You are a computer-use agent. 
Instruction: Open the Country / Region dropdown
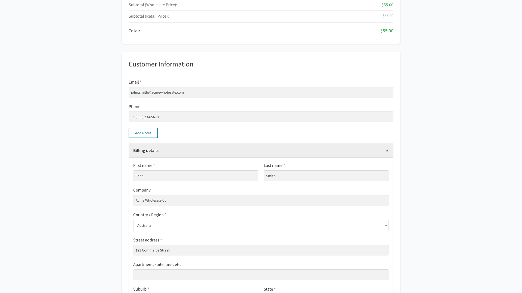[261, 225]
